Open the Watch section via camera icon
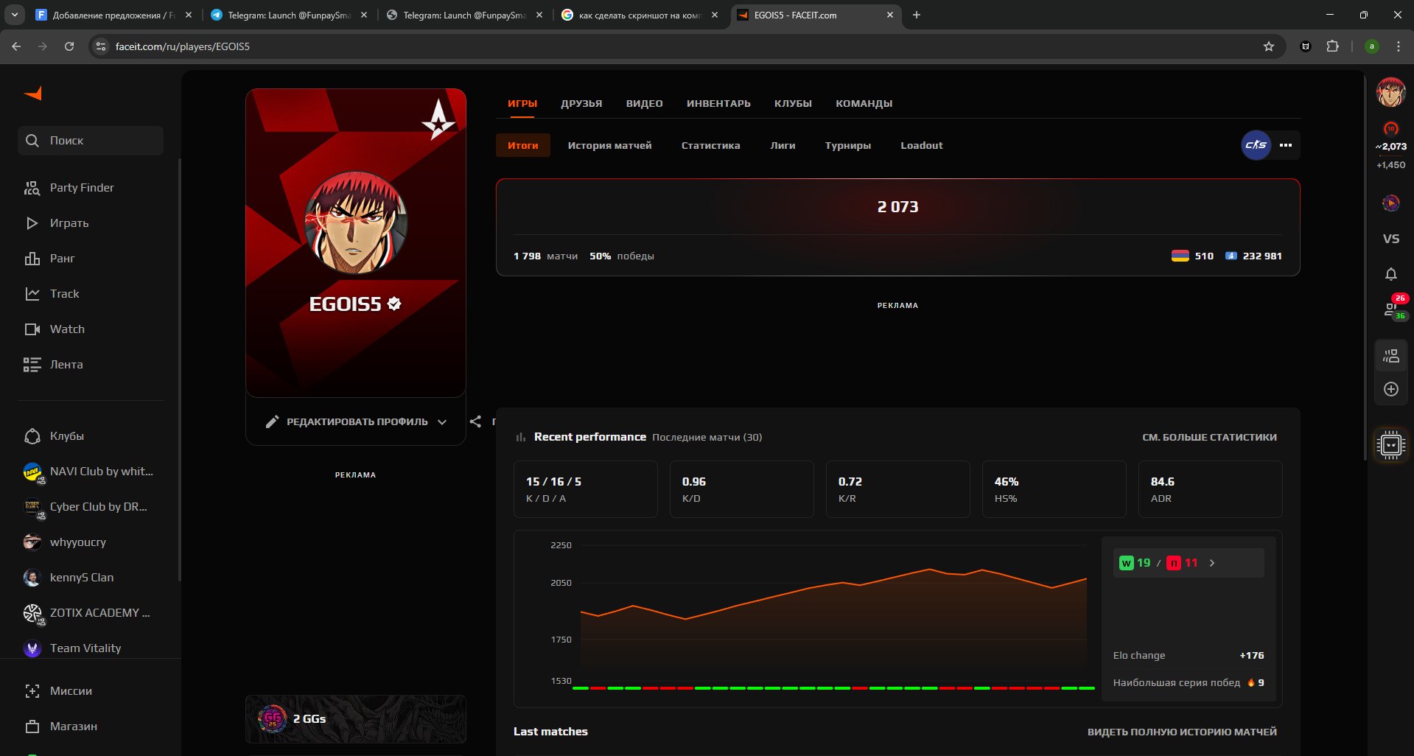Image resolution: width=1414 pixels, height=756 pixels. pyautogui.click(x=32, y=329)
